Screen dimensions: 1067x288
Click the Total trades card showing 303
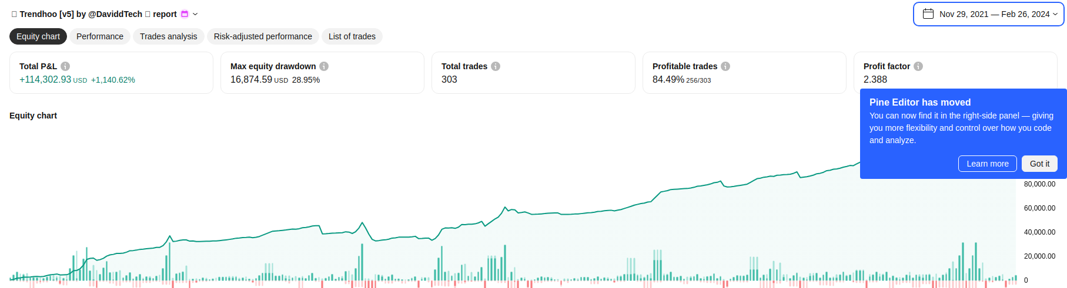click(533, 73)
